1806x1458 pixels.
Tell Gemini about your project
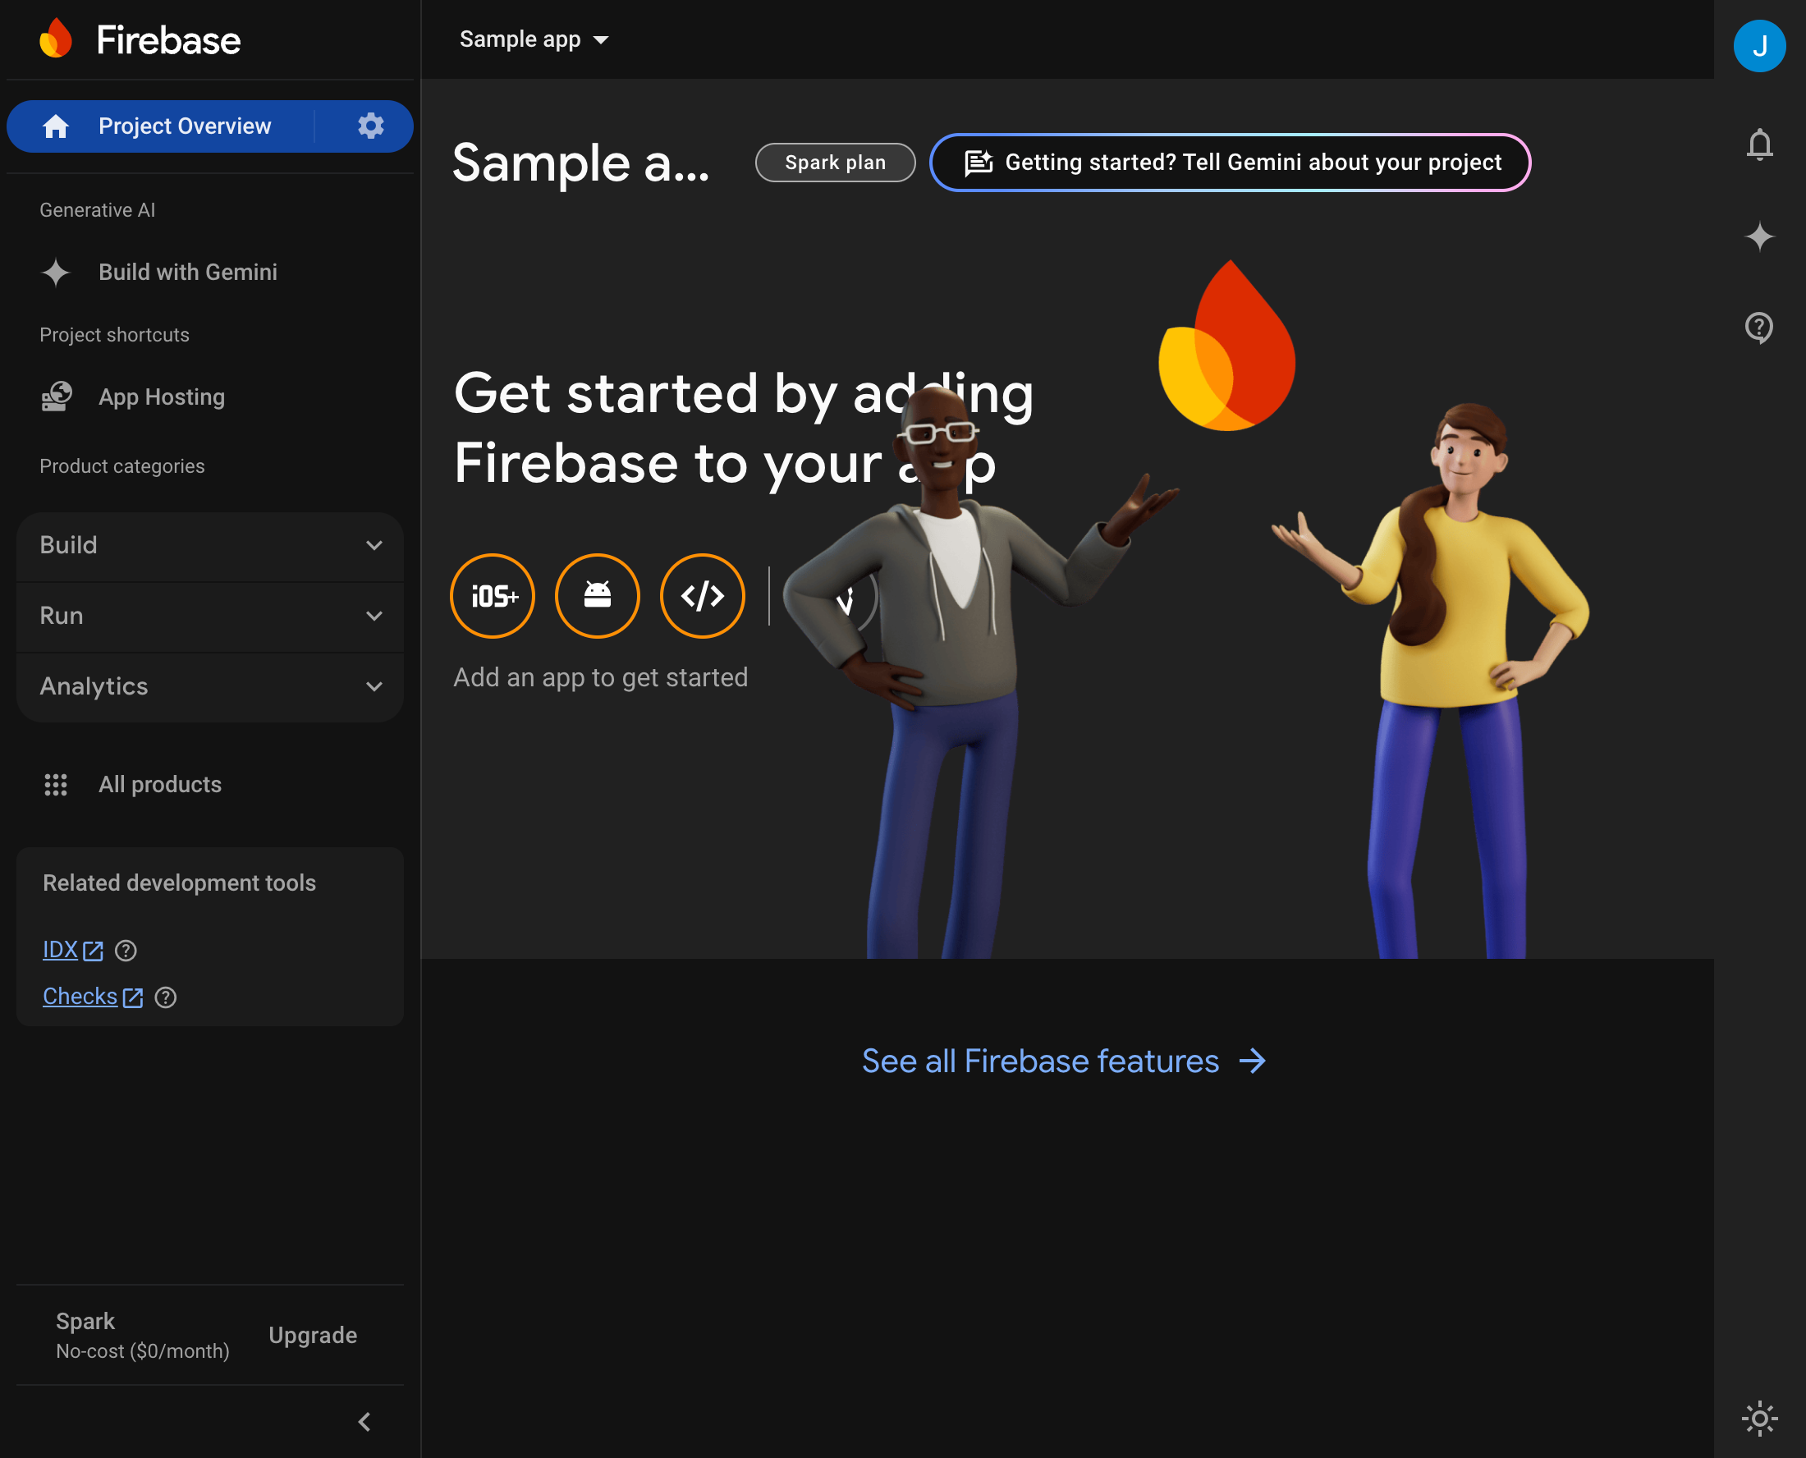tap(1228, 162)
